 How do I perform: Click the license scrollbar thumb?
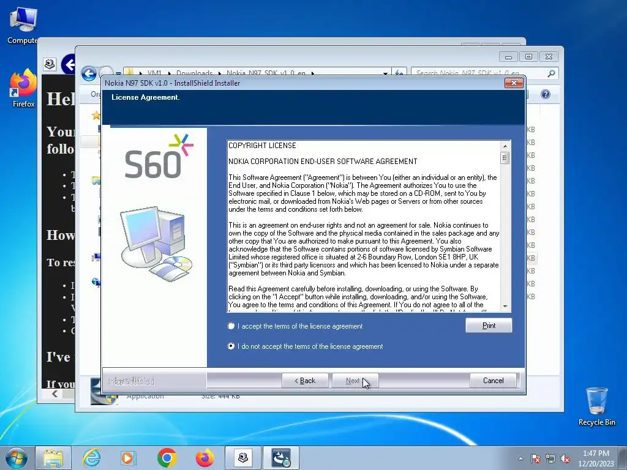click(505, 158)
